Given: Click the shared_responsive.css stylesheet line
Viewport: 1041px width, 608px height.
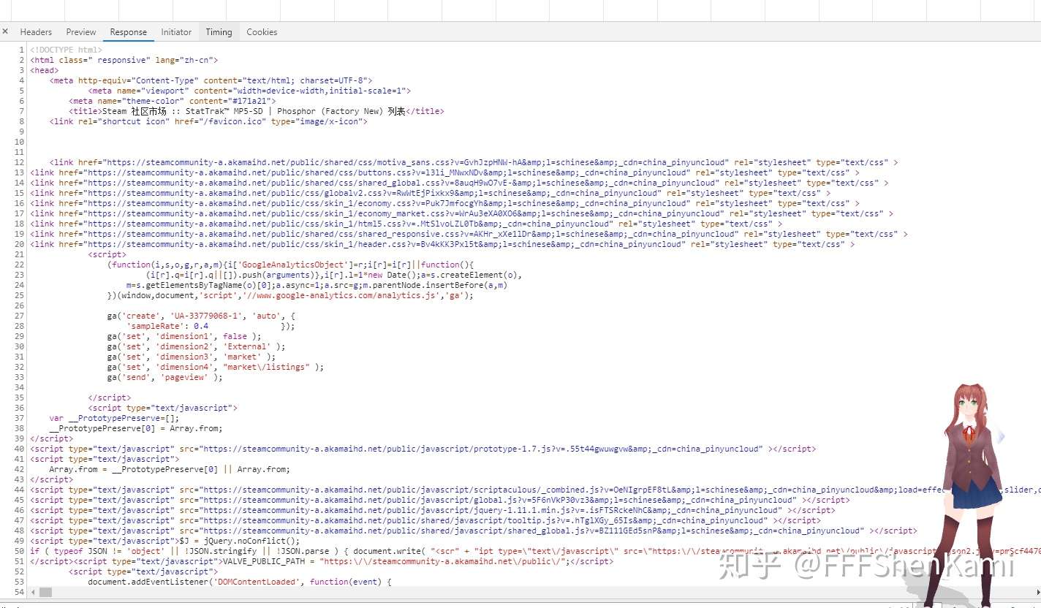Looking at the screenshot, I should coord(469,234).
